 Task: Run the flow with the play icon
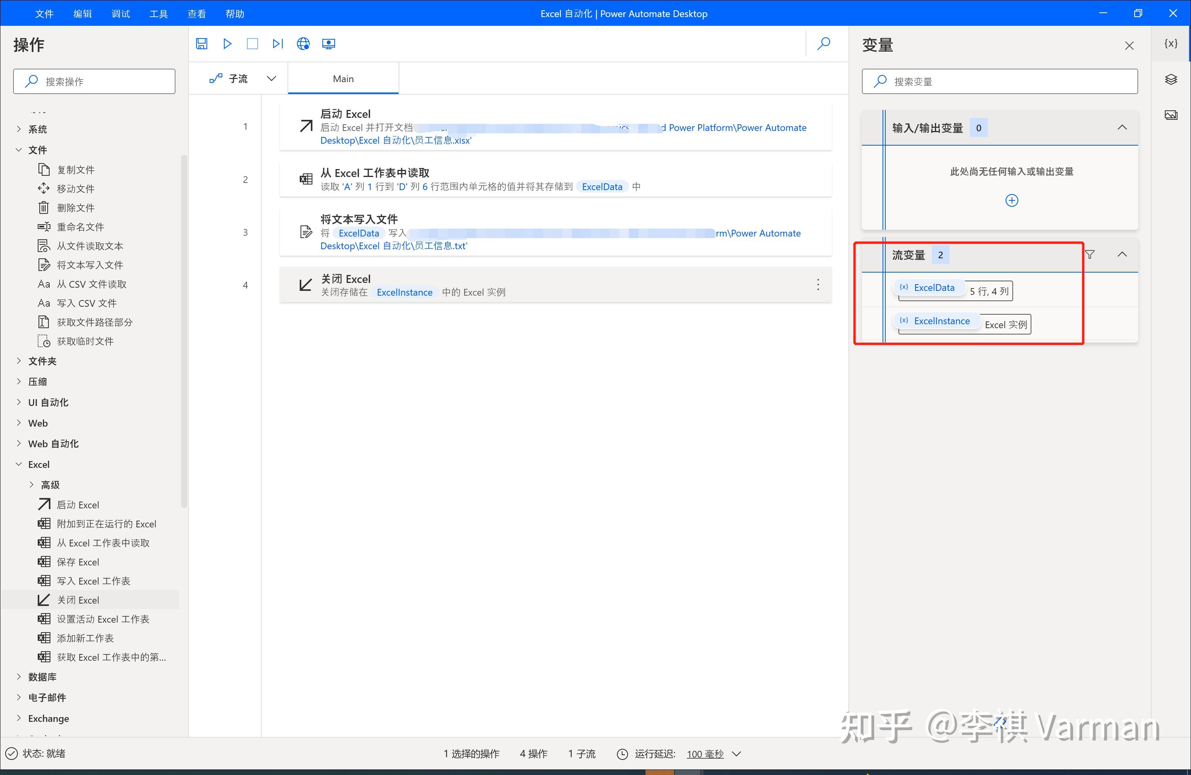[x=227, y=44]
